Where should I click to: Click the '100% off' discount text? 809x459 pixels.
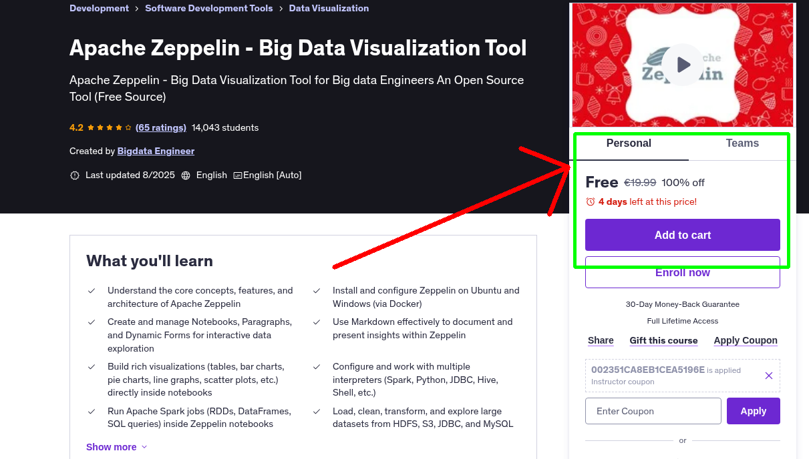[683, 182]
